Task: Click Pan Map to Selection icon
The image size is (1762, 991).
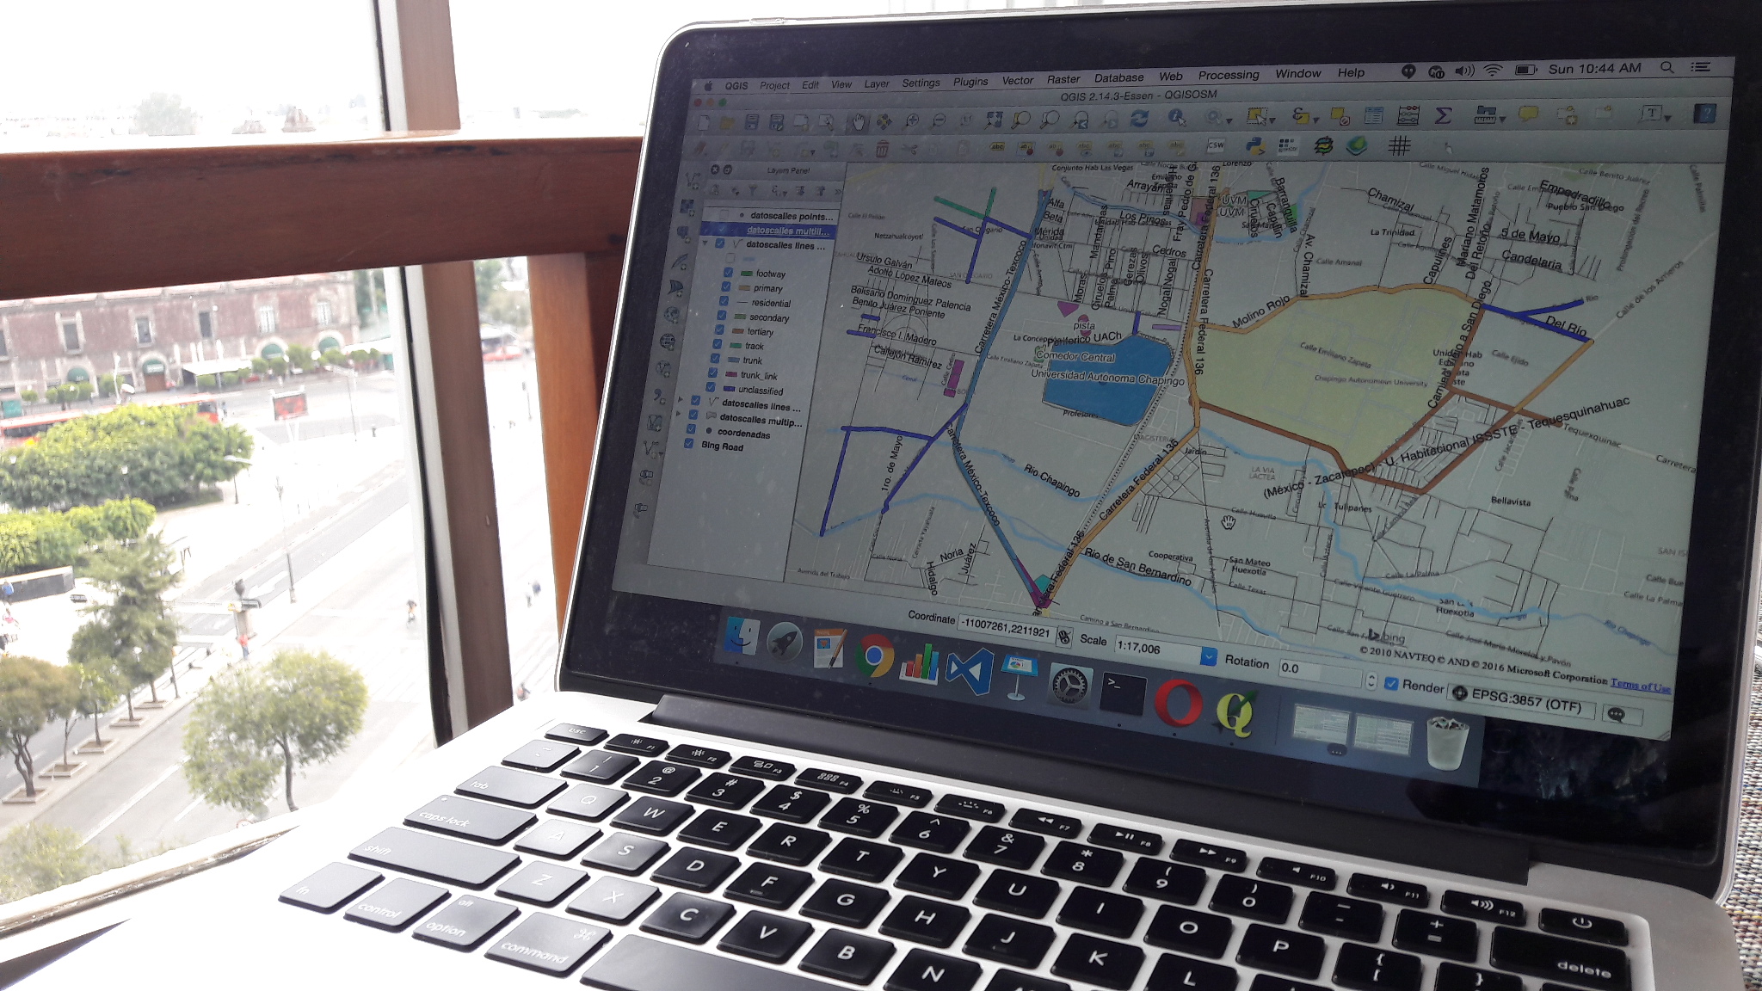Action: point(884,122)
